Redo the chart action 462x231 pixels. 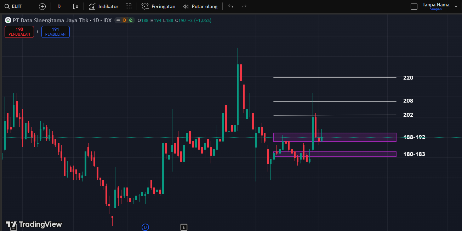(x=244, y=6)
